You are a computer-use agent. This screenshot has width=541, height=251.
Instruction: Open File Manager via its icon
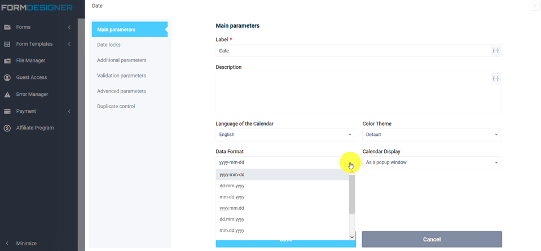coord(7,61)
